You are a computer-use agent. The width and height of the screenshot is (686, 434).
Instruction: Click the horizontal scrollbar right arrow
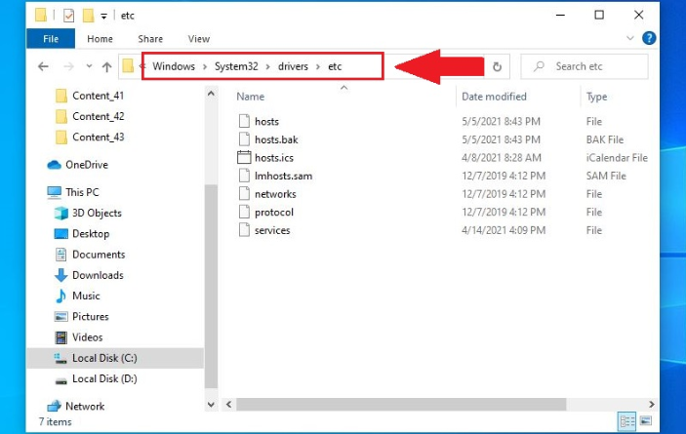point(652,405)
